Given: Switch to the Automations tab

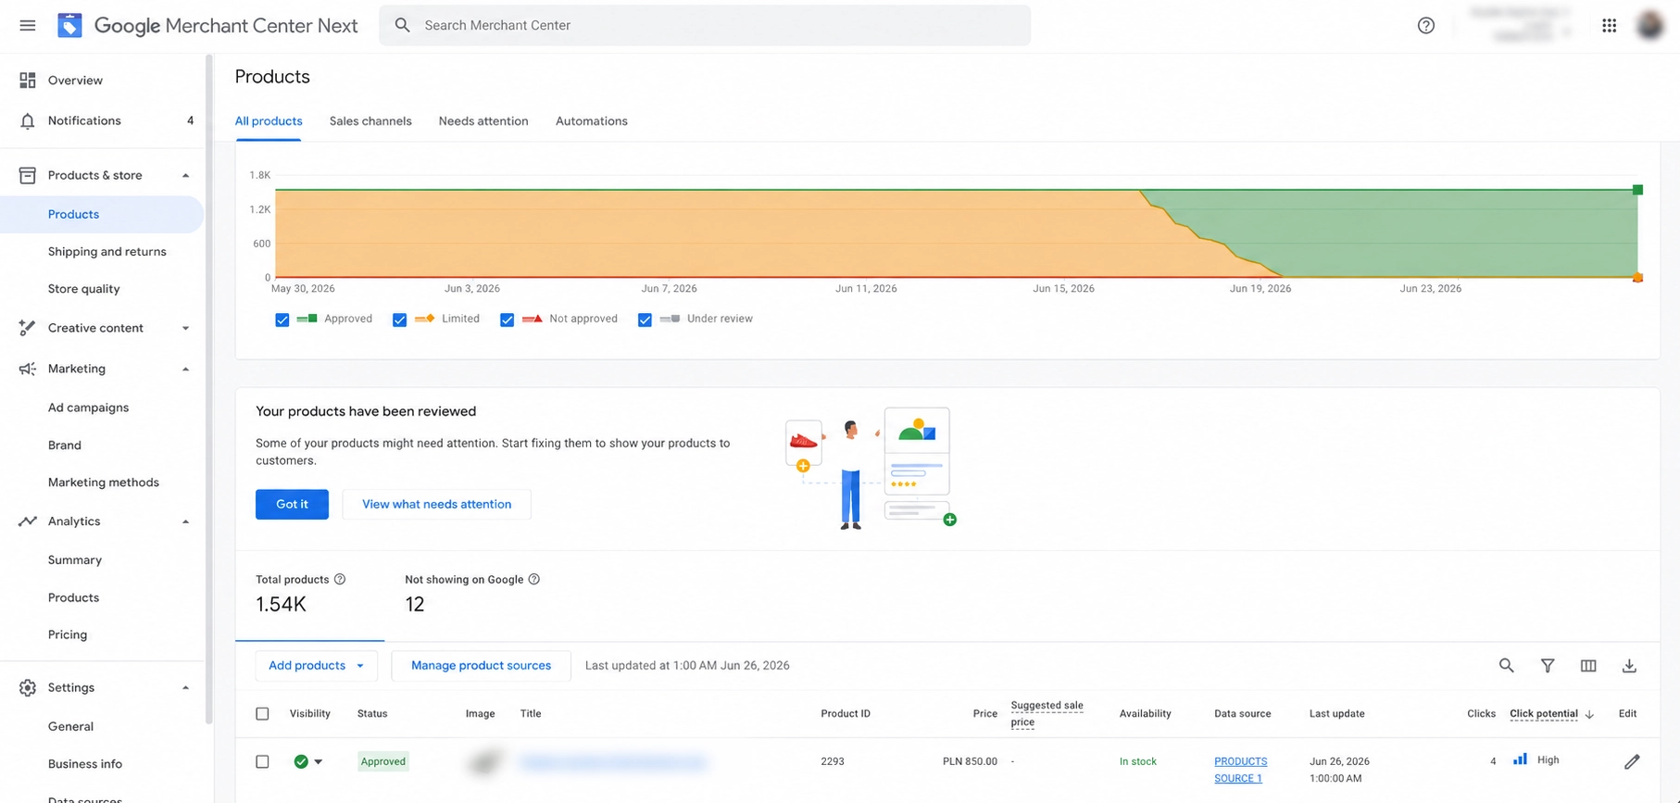Looking at the screenshot, I should tap(592, 121).
